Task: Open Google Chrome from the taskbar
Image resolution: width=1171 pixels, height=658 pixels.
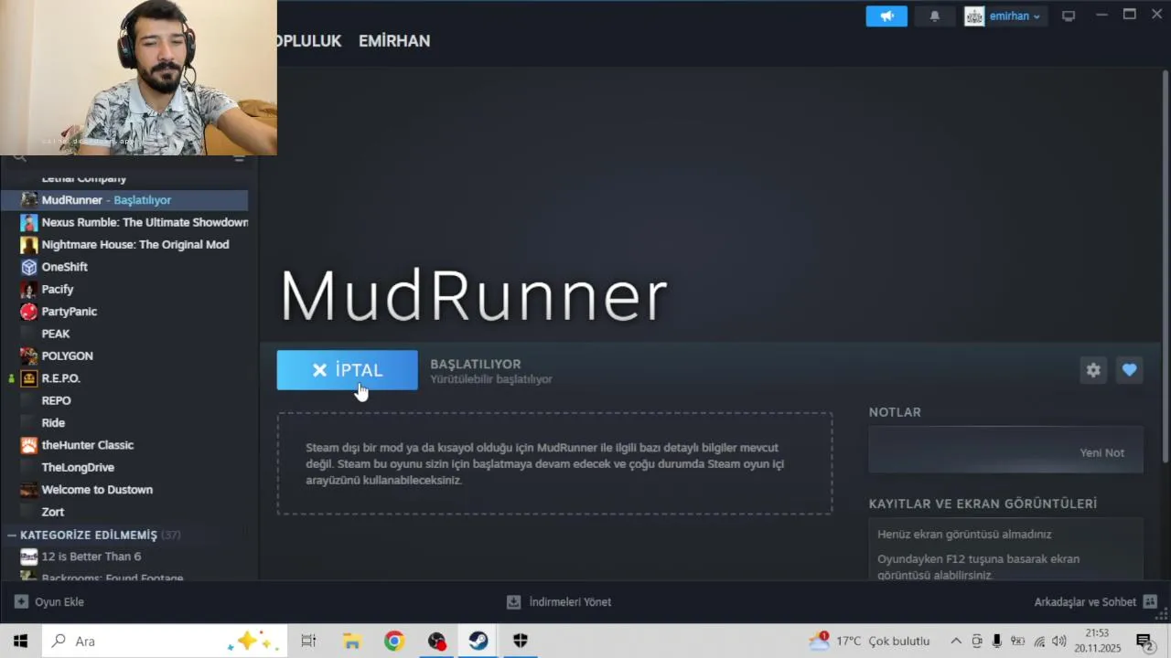Action: (394, 641)
